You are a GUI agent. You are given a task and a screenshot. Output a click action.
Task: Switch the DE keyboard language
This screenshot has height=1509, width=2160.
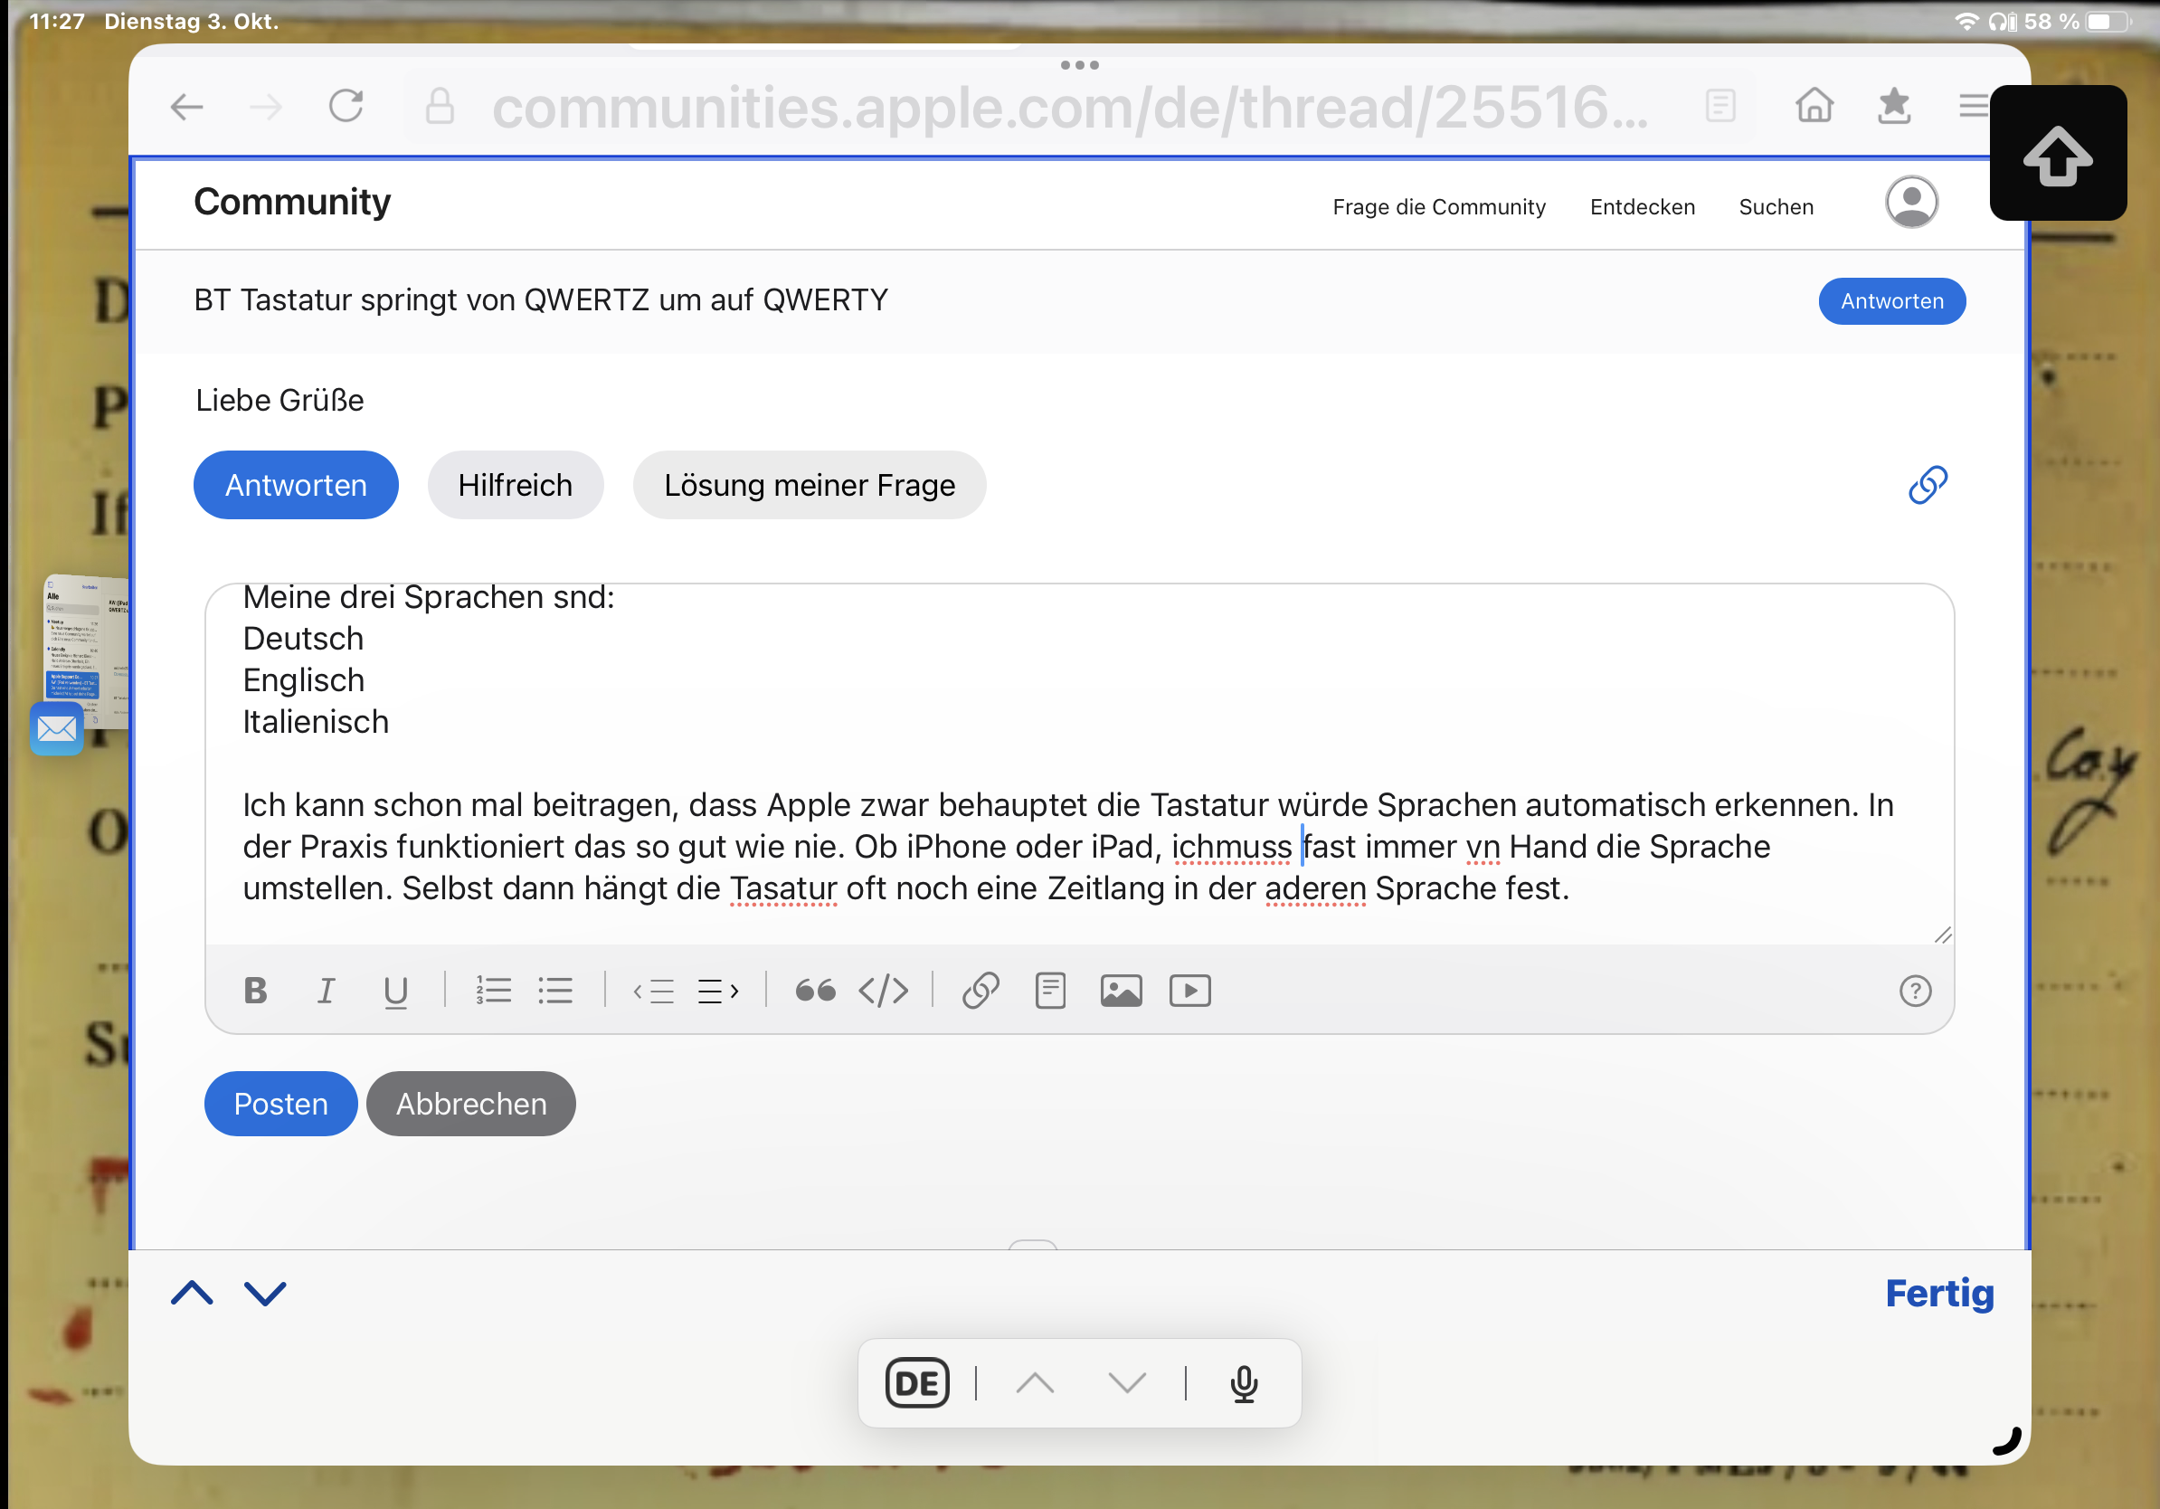click(x=916, y=1383)
